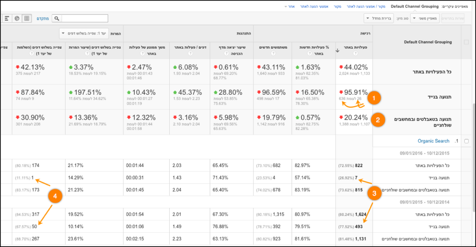Switch to the pie chart view icon
Screen dimensions: 476x247
17,19
